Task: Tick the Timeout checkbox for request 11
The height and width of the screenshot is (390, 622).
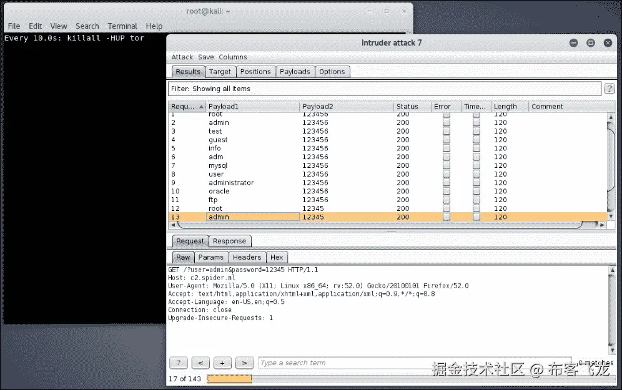Action: 476,200
